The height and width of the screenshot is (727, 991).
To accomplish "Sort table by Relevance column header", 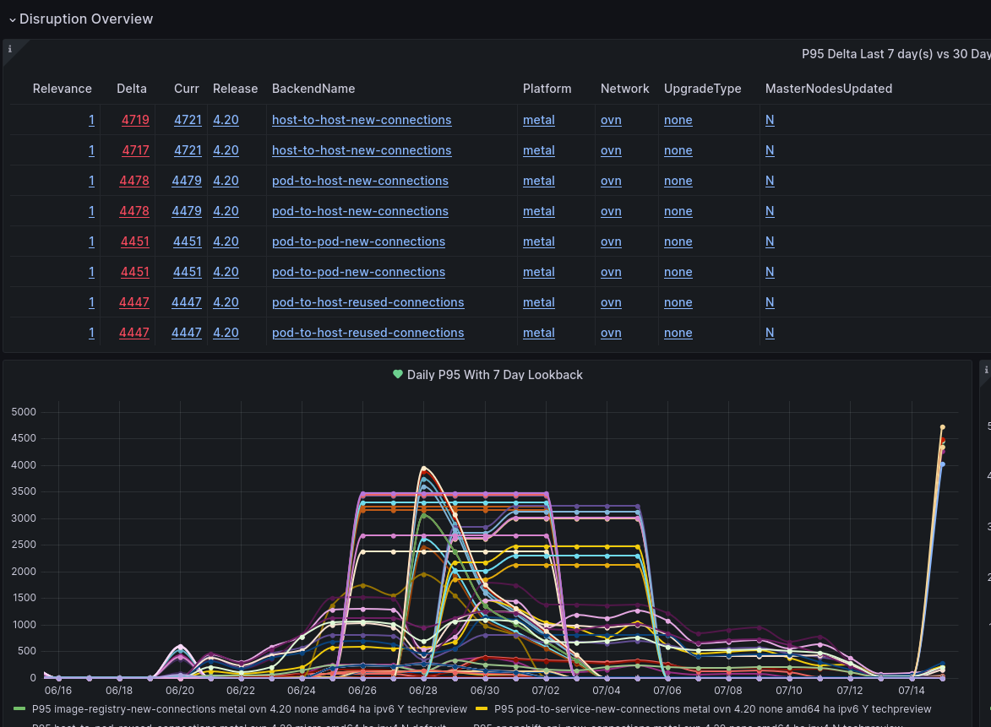I will coord(63,89).
